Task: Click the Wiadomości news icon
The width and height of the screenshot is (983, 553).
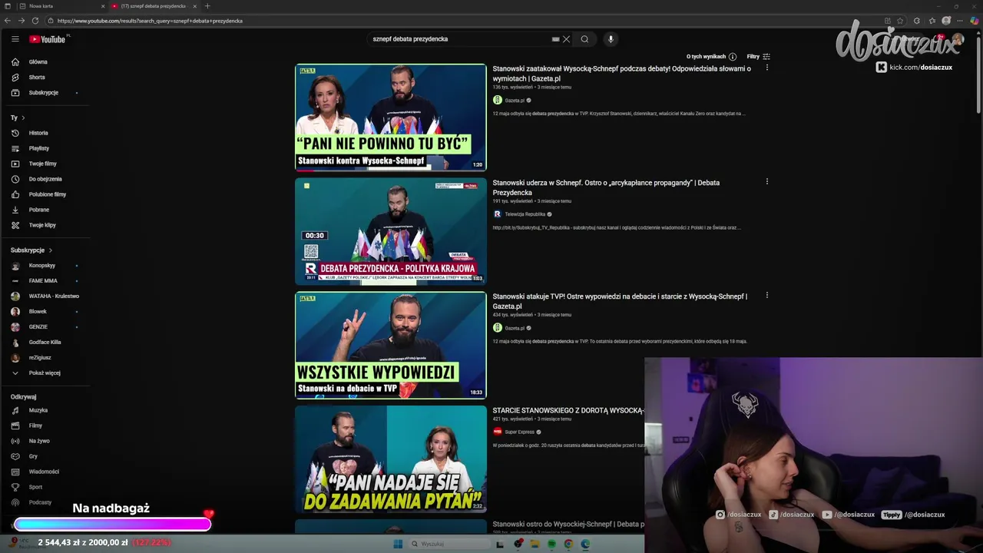Action: [x=15, y=472]
